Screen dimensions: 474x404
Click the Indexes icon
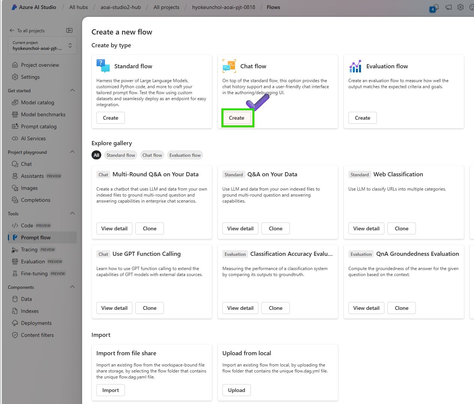[15, 311]
